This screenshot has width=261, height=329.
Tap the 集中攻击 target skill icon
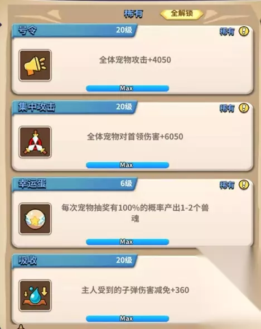[x=35, y=142]
